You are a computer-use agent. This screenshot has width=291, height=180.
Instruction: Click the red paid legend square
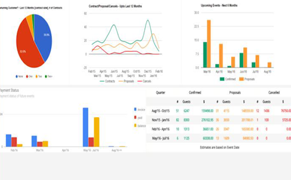coord(135,117)
